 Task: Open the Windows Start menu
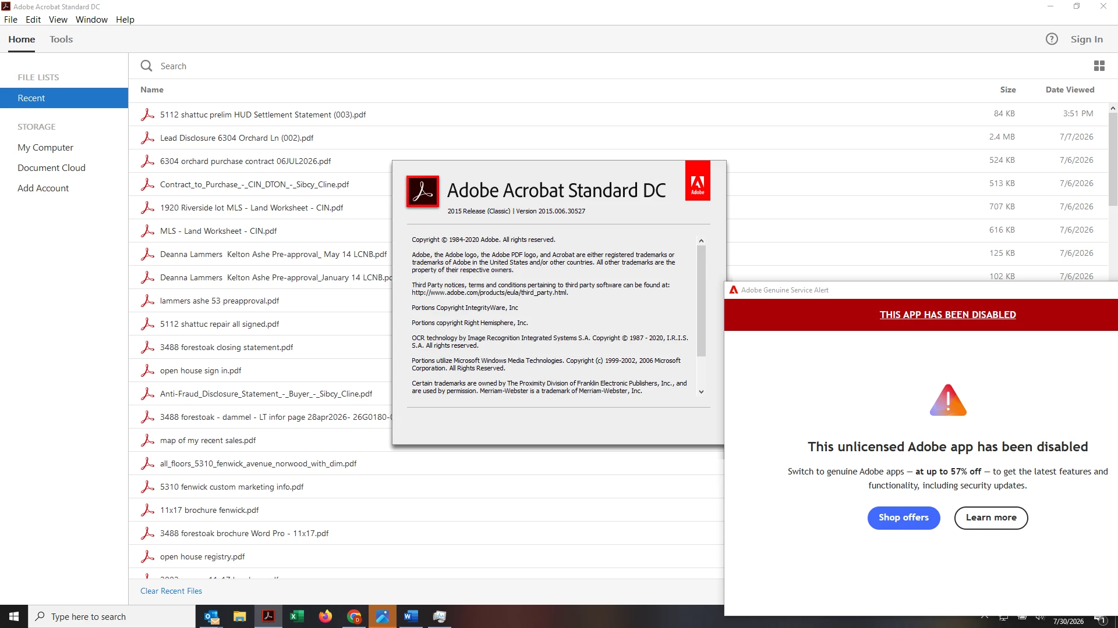(x=14, y=616)
